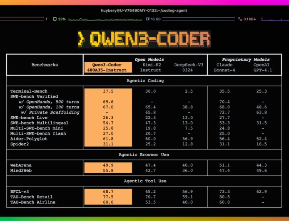This screenshot has width=289, height=221.
Task: Click the highlighted Qwen3-Coder 480A35-Instruct header
Action: [x=108, y=67]
